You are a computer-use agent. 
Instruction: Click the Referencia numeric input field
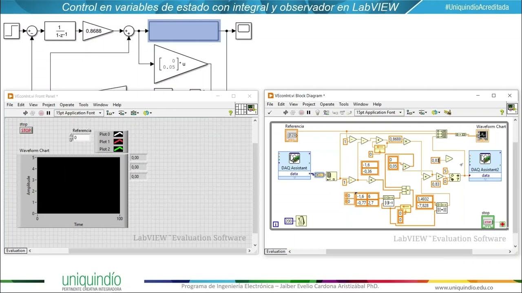(x=82, y=138)
